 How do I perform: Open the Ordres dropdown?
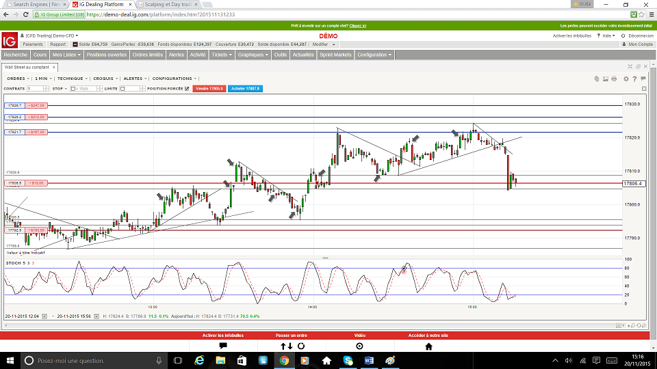(x=18, y=79)
